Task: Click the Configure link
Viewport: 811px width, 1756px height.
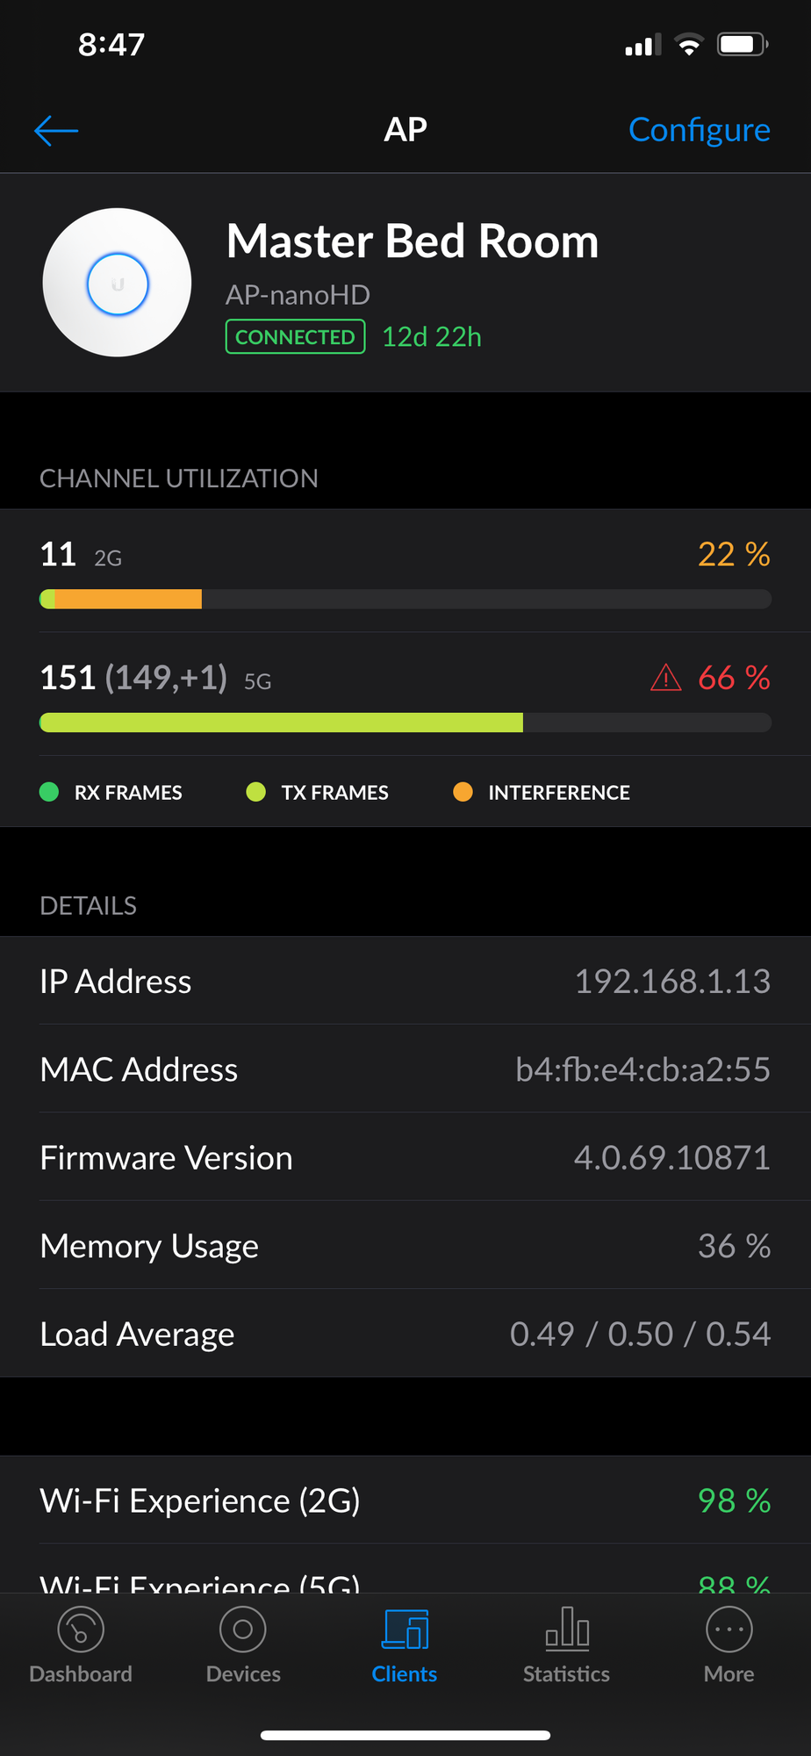Action: pyautogui.click(x=699, y=130)
